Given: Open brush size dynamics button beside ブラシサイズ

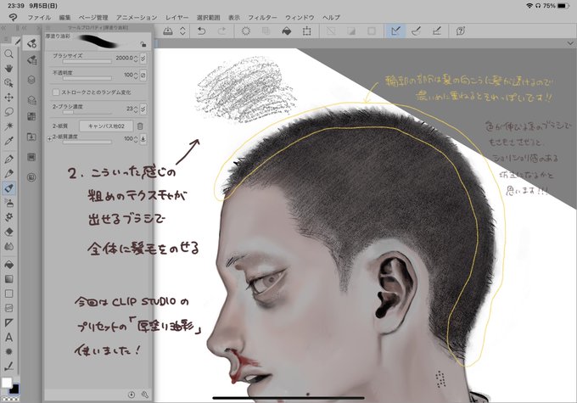Looking at the screenshot, I should [143, 58].
